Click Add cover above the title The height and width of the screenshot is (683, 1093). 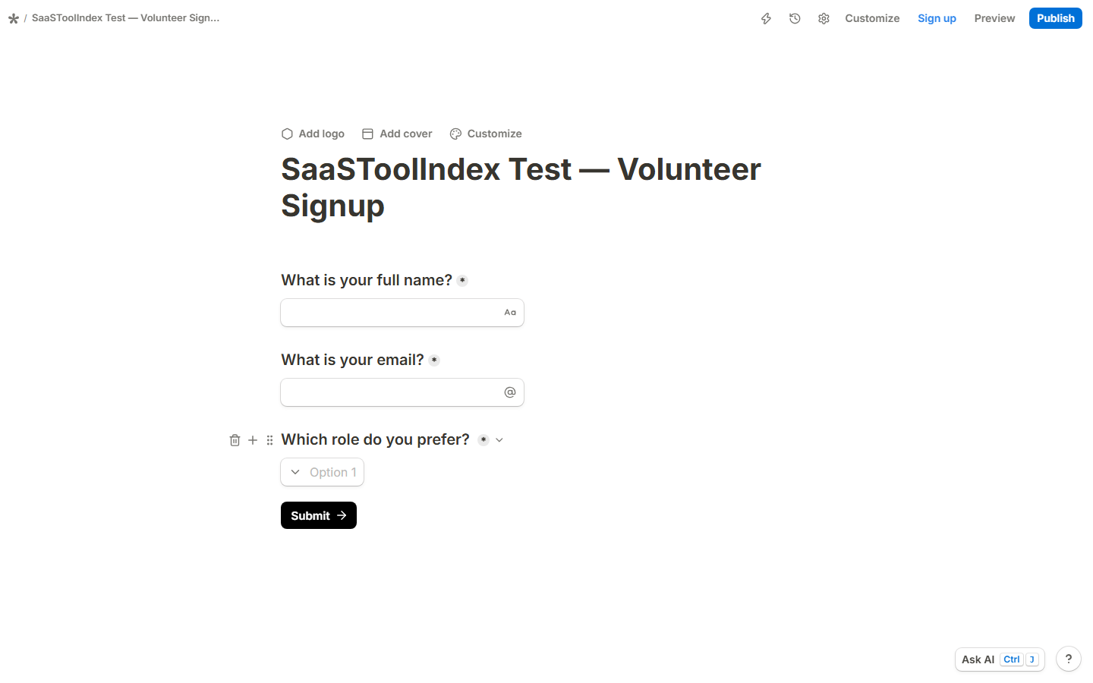397,134
